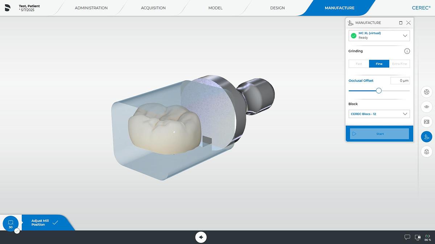Click the active milling machine tool icon
Screen dimensions: 435x244
click(x=426, y=137)
